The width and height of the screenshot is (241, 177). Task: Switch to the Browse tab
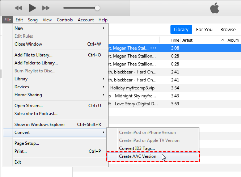point(228,30)
